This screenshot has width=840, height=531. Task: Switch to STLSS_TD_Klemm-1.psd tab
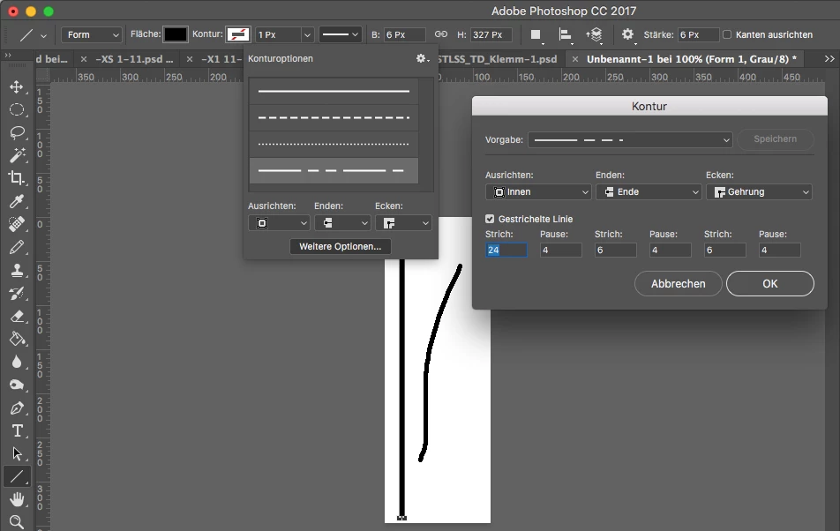497,59
